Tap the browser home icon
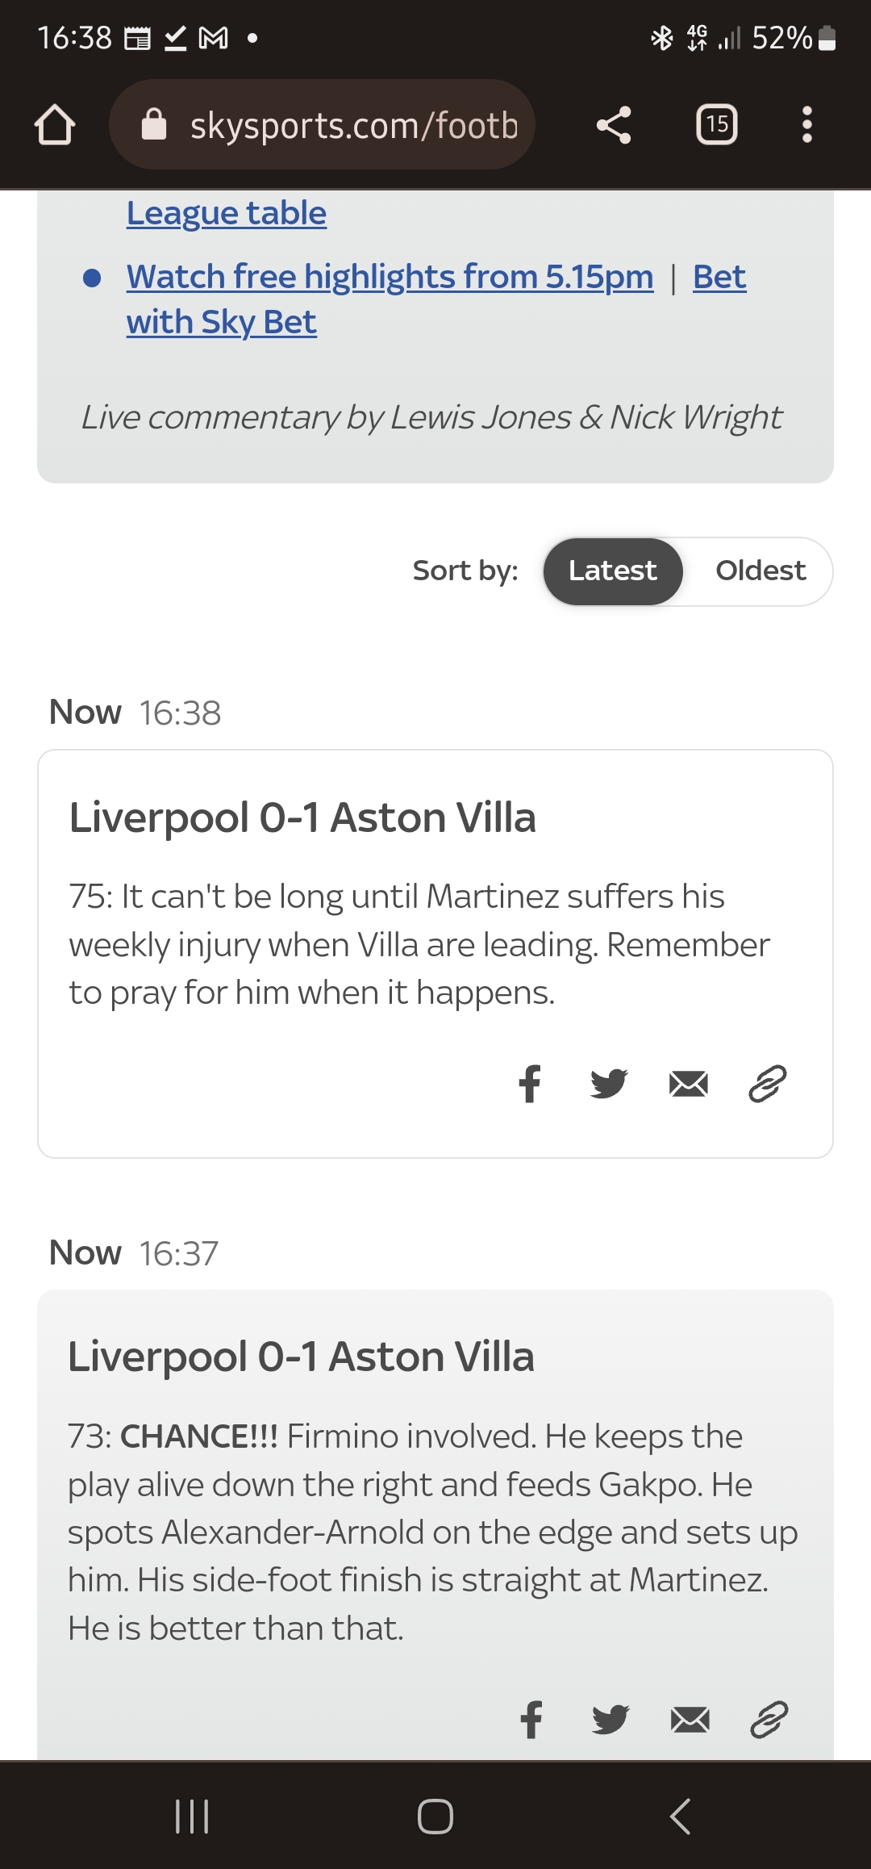Viewport: 871px width, 1869px height. tap(55, 125)
